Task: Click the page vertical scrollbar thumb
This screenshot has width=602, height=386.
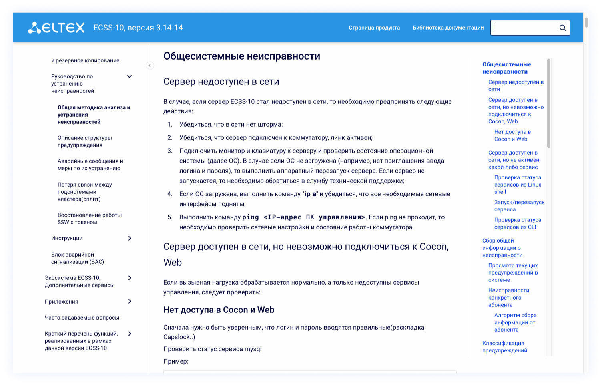Action: coord(586,22)
